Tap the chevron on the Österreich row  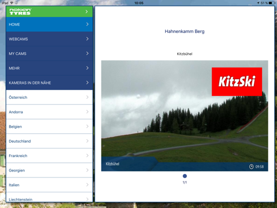coord(87,97)
